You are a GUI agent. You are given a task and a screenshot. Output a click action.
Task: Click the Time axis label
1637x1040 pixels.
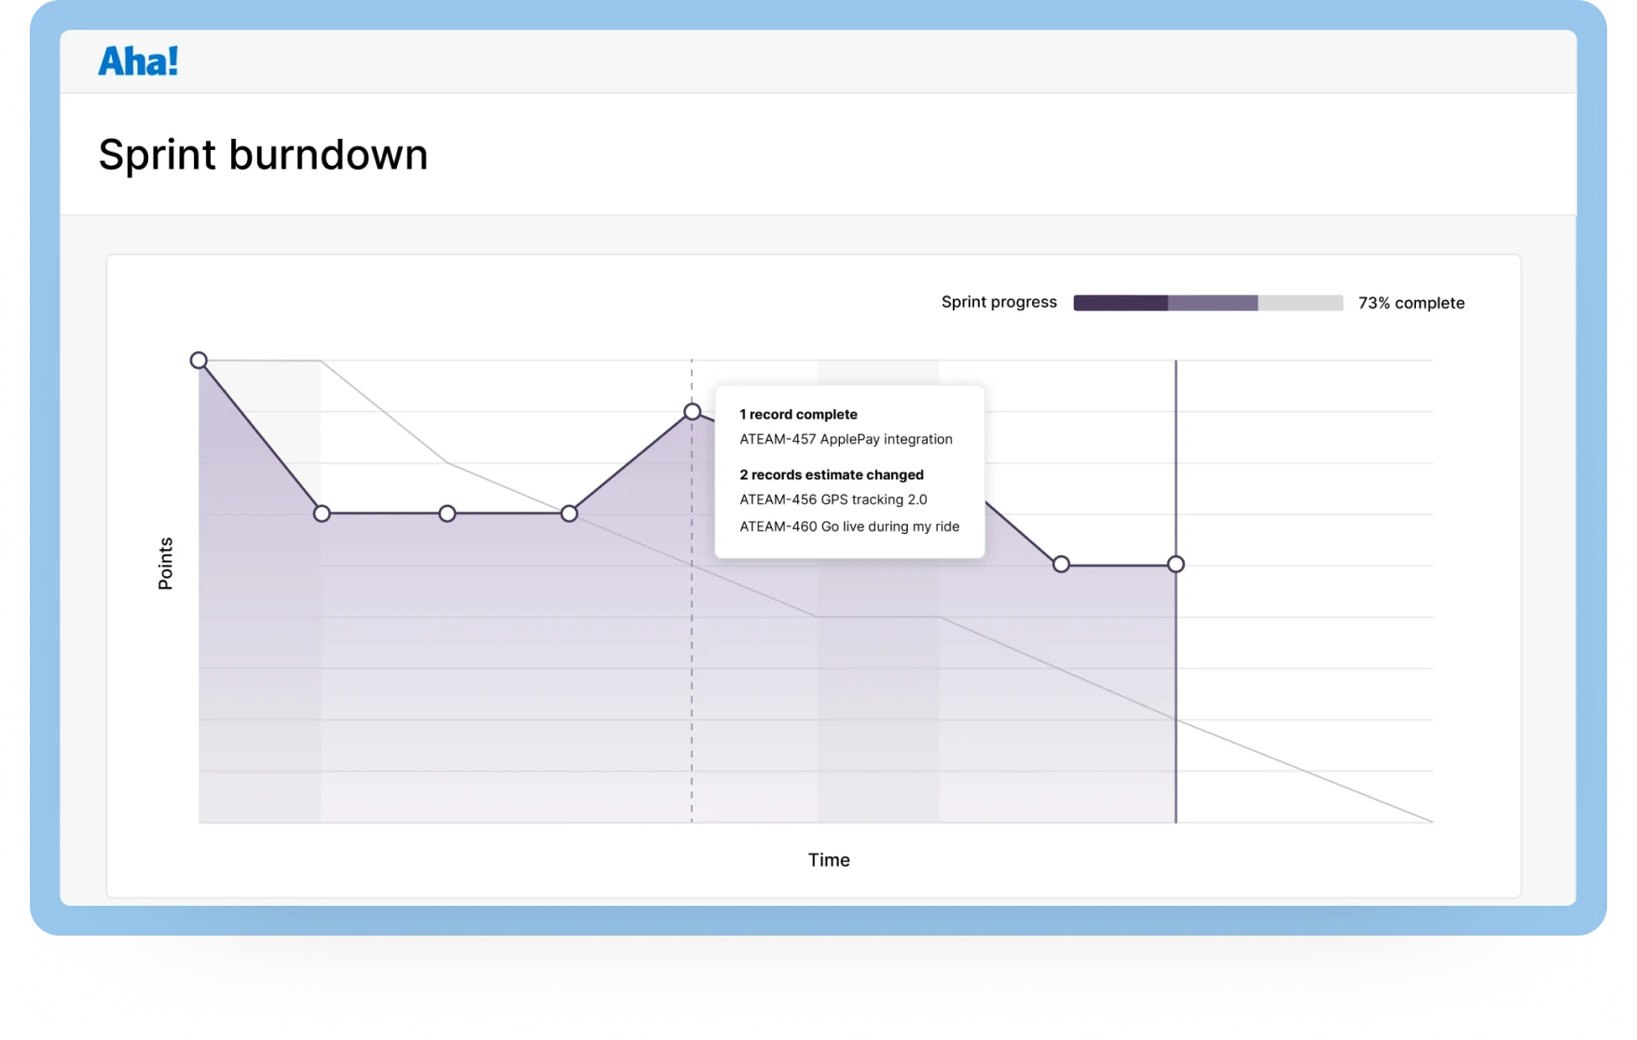(829, 859)
